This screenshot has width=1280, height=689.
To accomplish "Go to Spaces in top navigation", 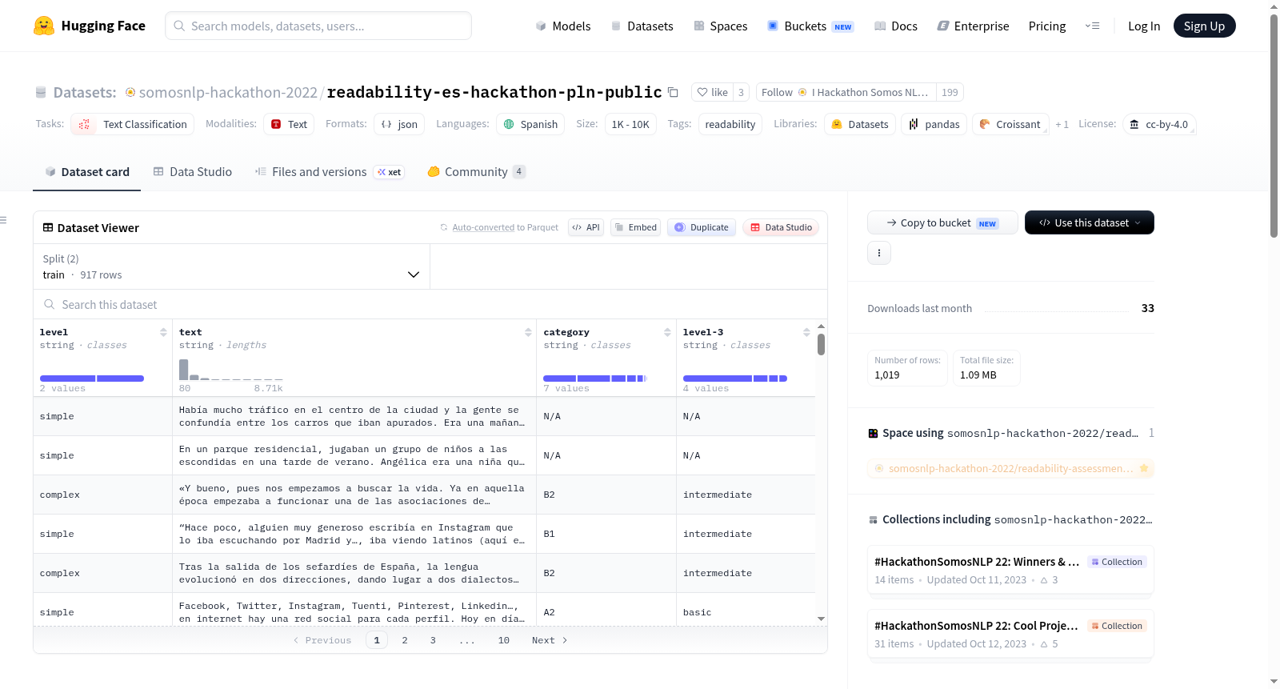I will pyautogui.click(x=720, y=26).
